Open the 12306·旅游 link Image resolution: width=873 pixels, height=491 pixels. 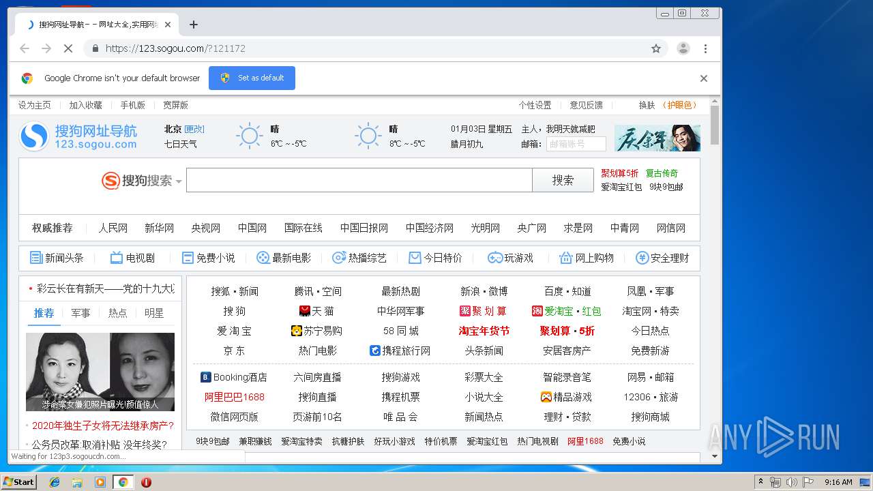pyautogui.click(x=651, y=397)
